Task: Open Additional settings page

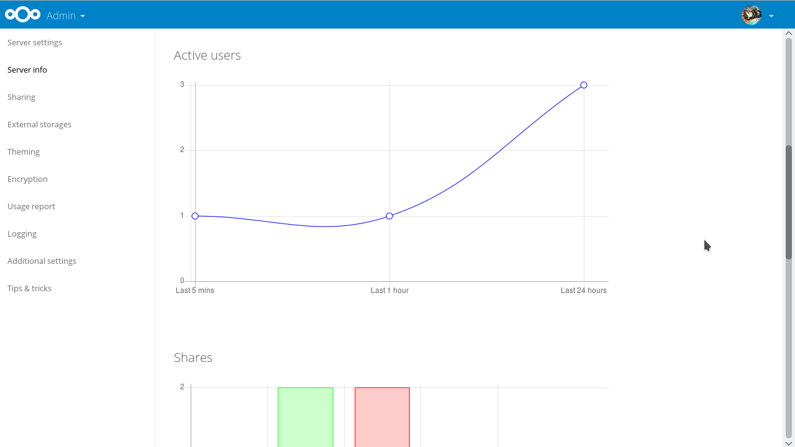Action: click(42, 261)
